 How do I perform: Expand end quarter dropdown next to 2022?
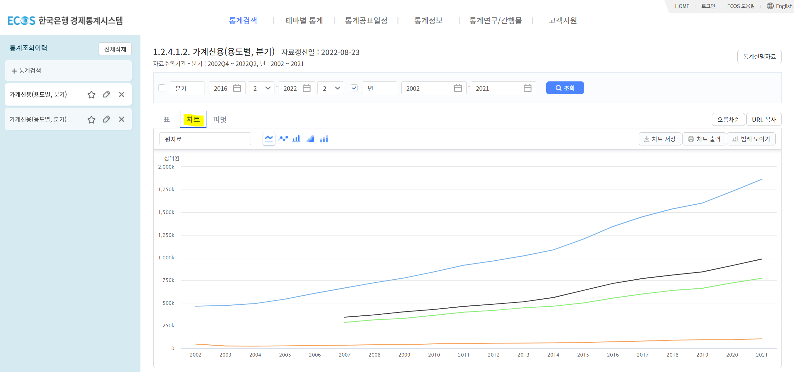coord(331,88)
